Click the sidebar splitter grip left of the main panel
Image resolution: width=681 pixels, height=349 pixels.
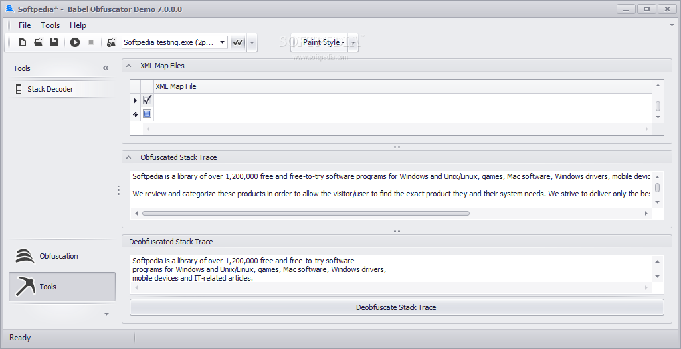click(x=118, y=191)
